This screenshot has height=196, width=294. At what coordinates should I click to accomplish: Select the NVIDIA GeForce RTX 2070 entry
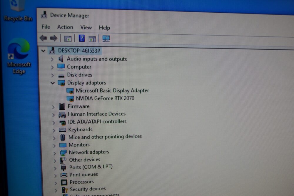pyautogui.click(x=105, y=98)
